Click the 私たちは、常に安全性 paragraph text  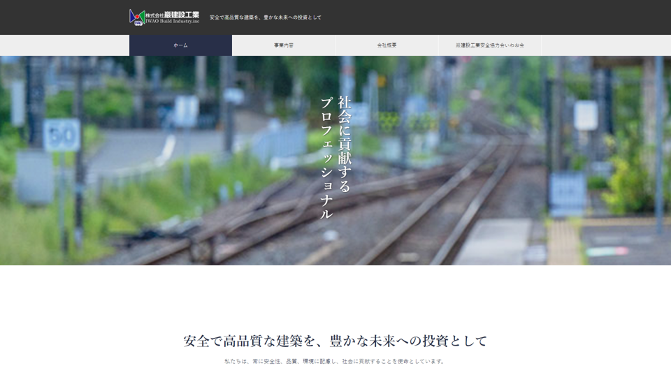coord(335,362)
